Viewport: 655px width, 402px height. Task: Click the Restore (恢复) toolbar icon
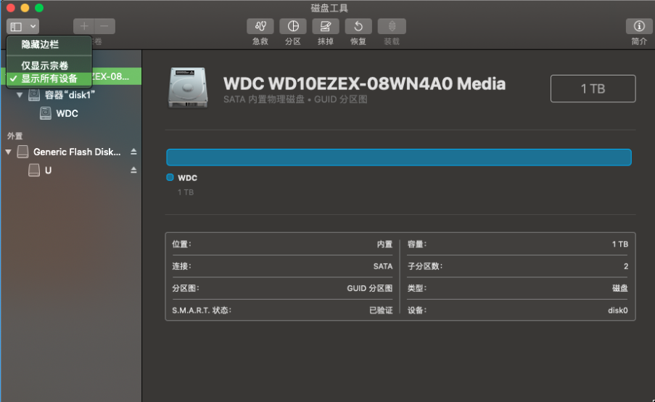(x=358, y=26)
